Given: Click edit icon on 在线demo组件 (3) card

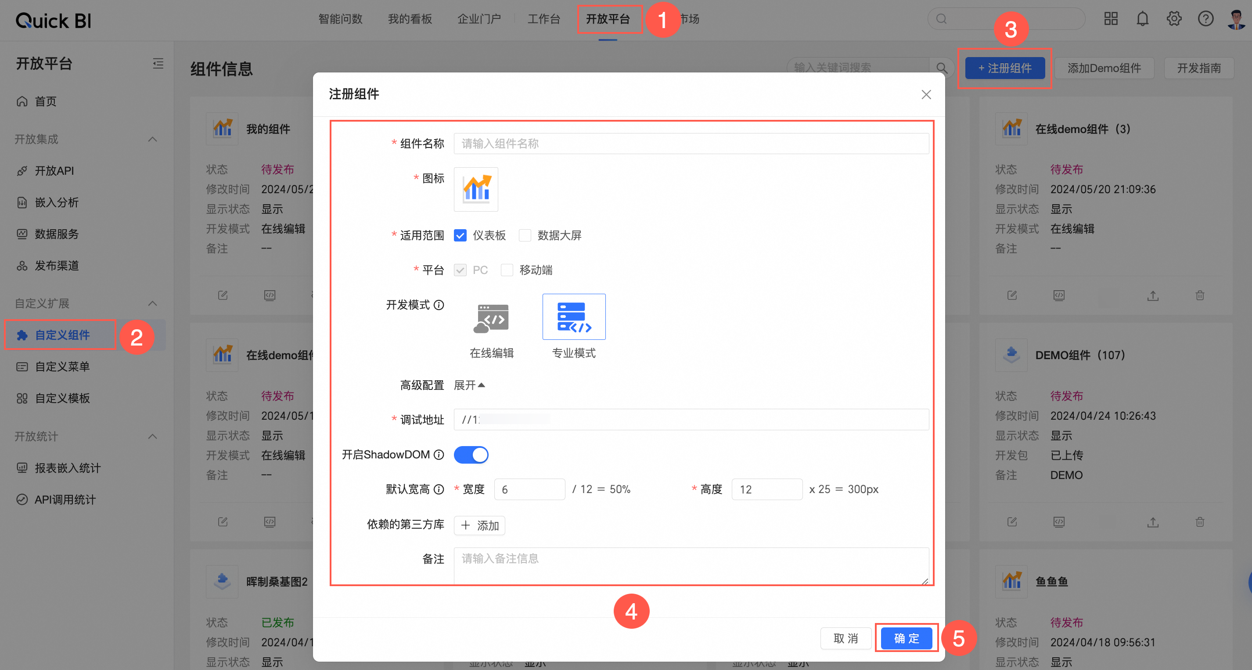Looking at the screenshot, I should tap(1012, 295).
